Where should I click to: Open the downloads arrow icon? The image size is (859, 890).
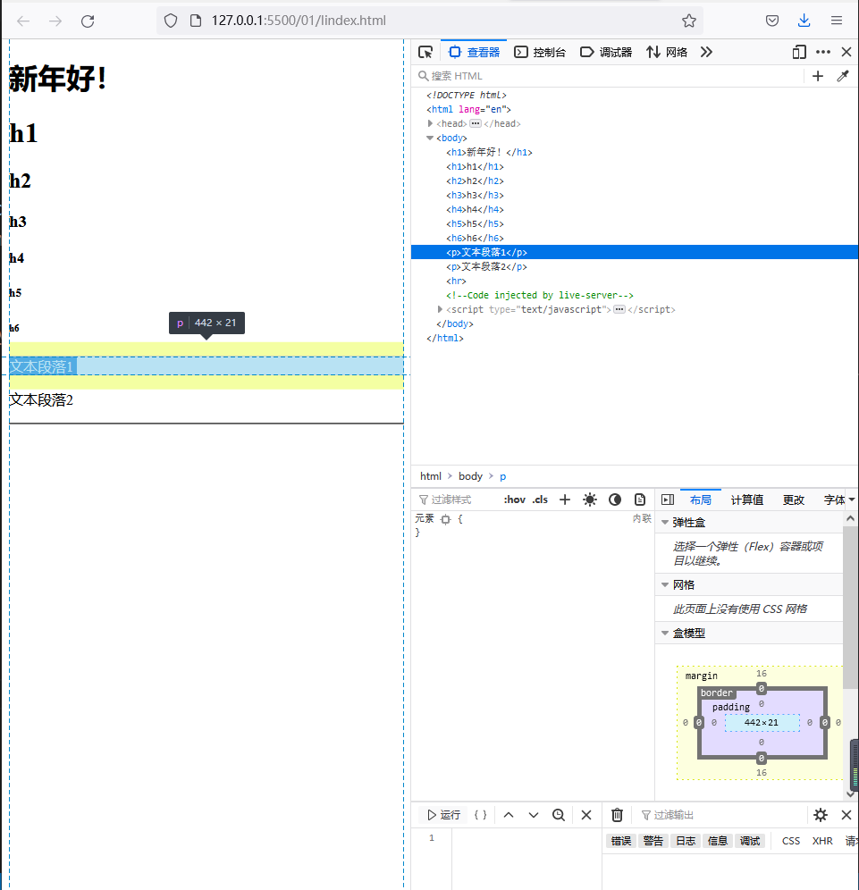pyautogui.click(x=804, y=21)
